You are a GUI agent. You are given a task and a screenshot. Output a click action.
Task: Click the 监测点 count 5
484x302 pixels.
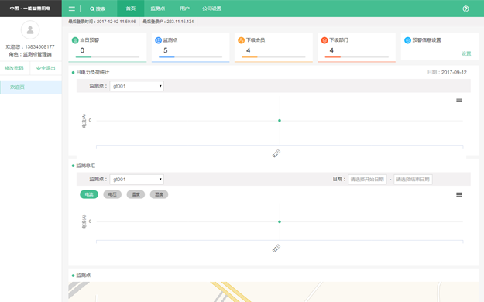click(166, 50)
